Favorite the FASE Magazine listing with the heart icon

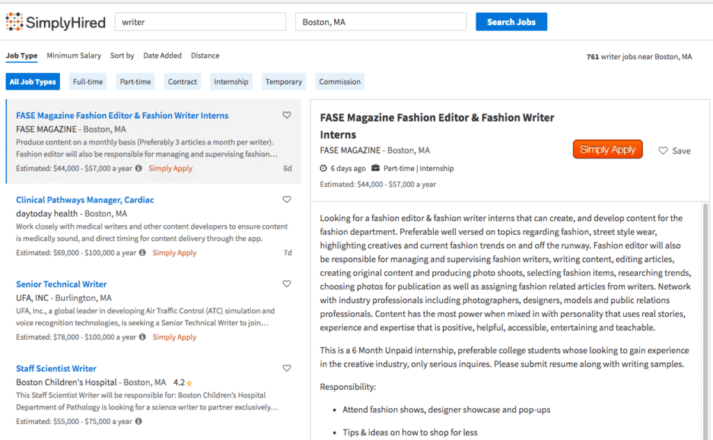coord(286,115)
